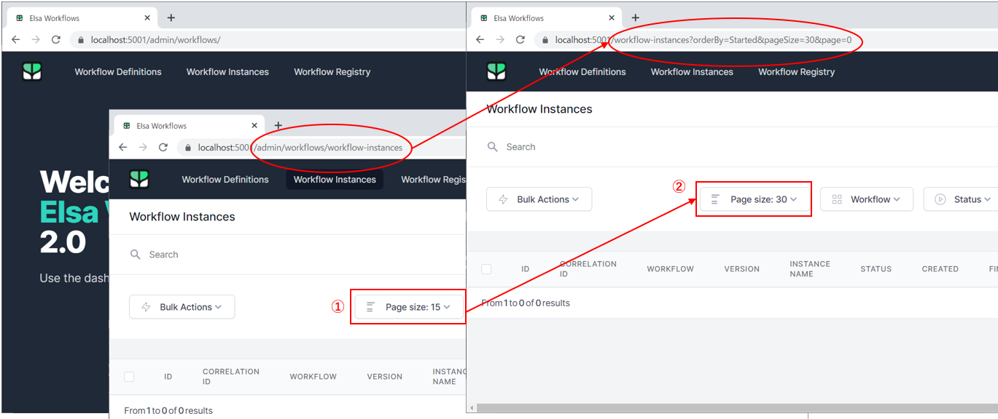Click address bar URL in middle window
Screen dimensions: 998x419
(x=300, y=148)
